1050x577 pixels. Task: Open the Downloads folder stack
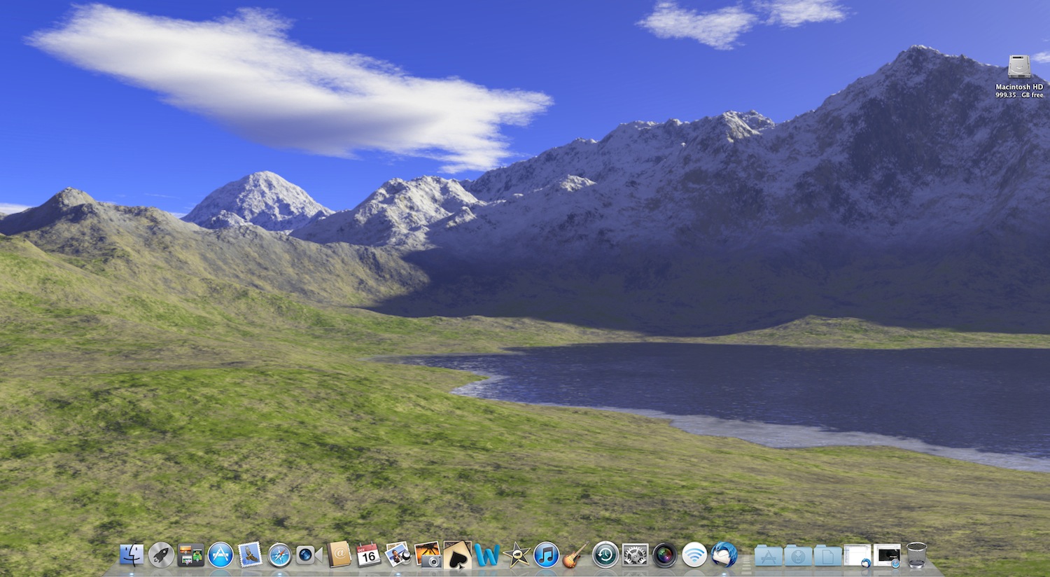798,556
